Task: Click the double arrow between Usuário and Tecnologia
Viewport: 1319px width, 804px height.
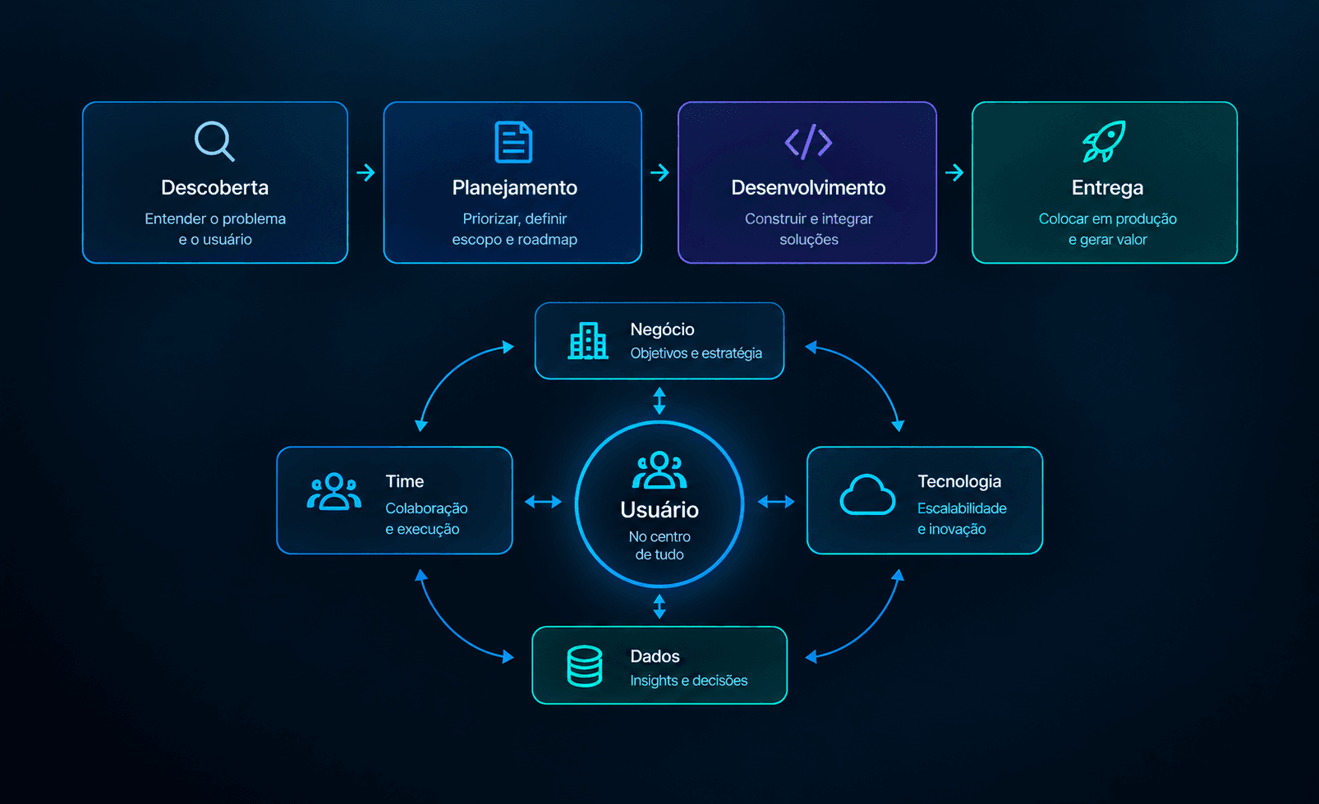Action: click(776, 501)
